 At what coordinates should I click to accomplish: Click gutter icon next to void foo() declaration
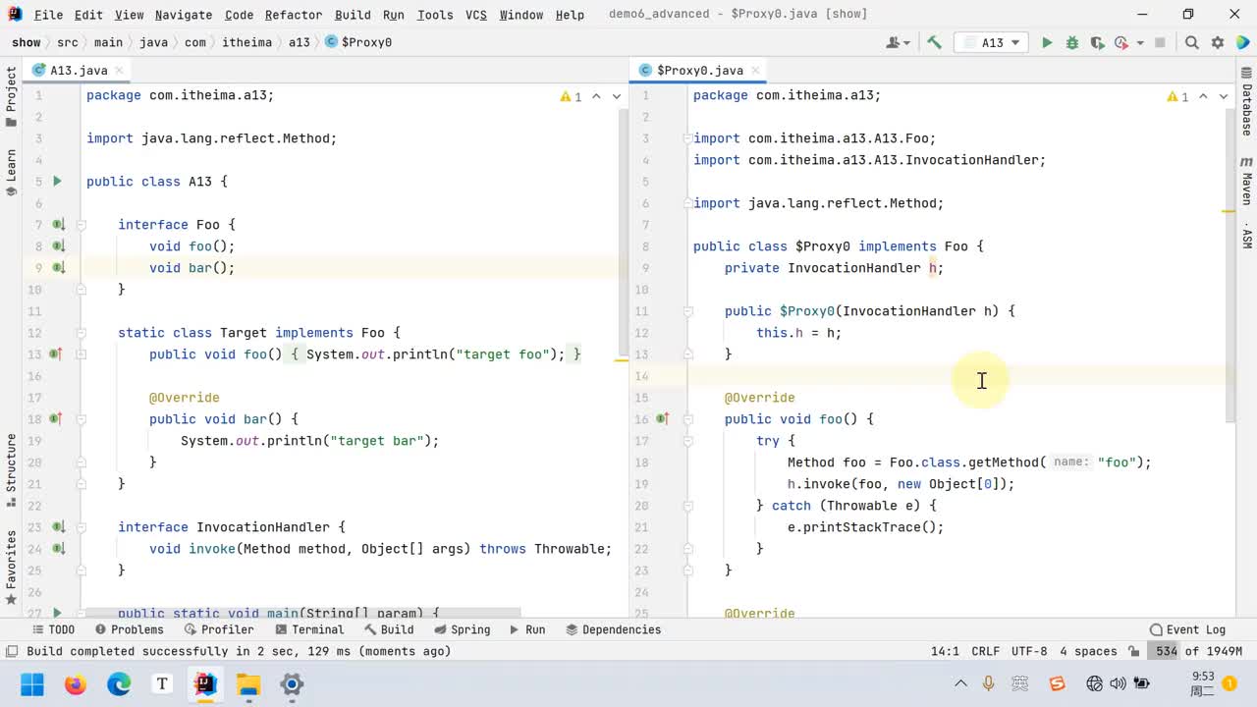click(x=58, y=246)
